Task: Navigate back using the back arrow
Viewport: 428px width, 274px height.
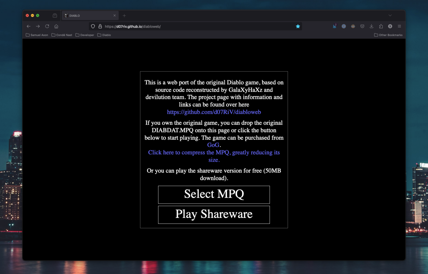Action: pos(29,26)
